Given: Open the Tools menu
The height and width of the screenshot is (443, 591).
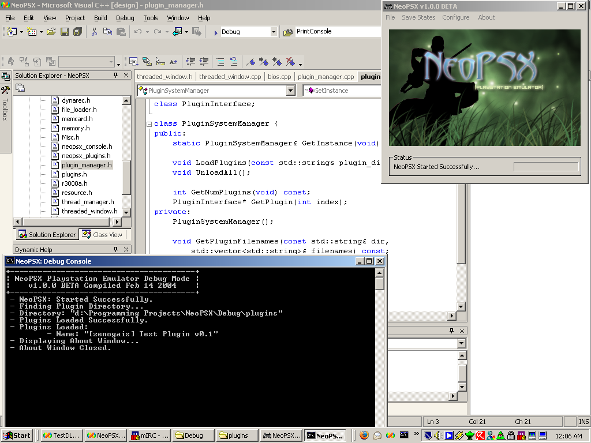Looking at the screenshot, I should (151, 18).
